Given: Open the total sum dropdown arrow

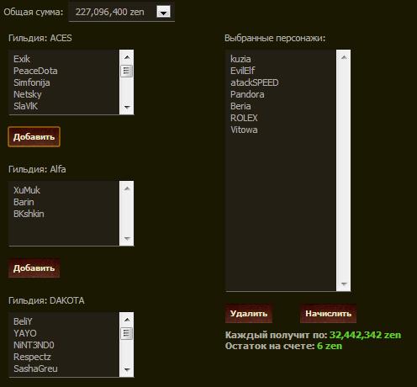Looking at the screenshot, I should click(x=163, y=12).
